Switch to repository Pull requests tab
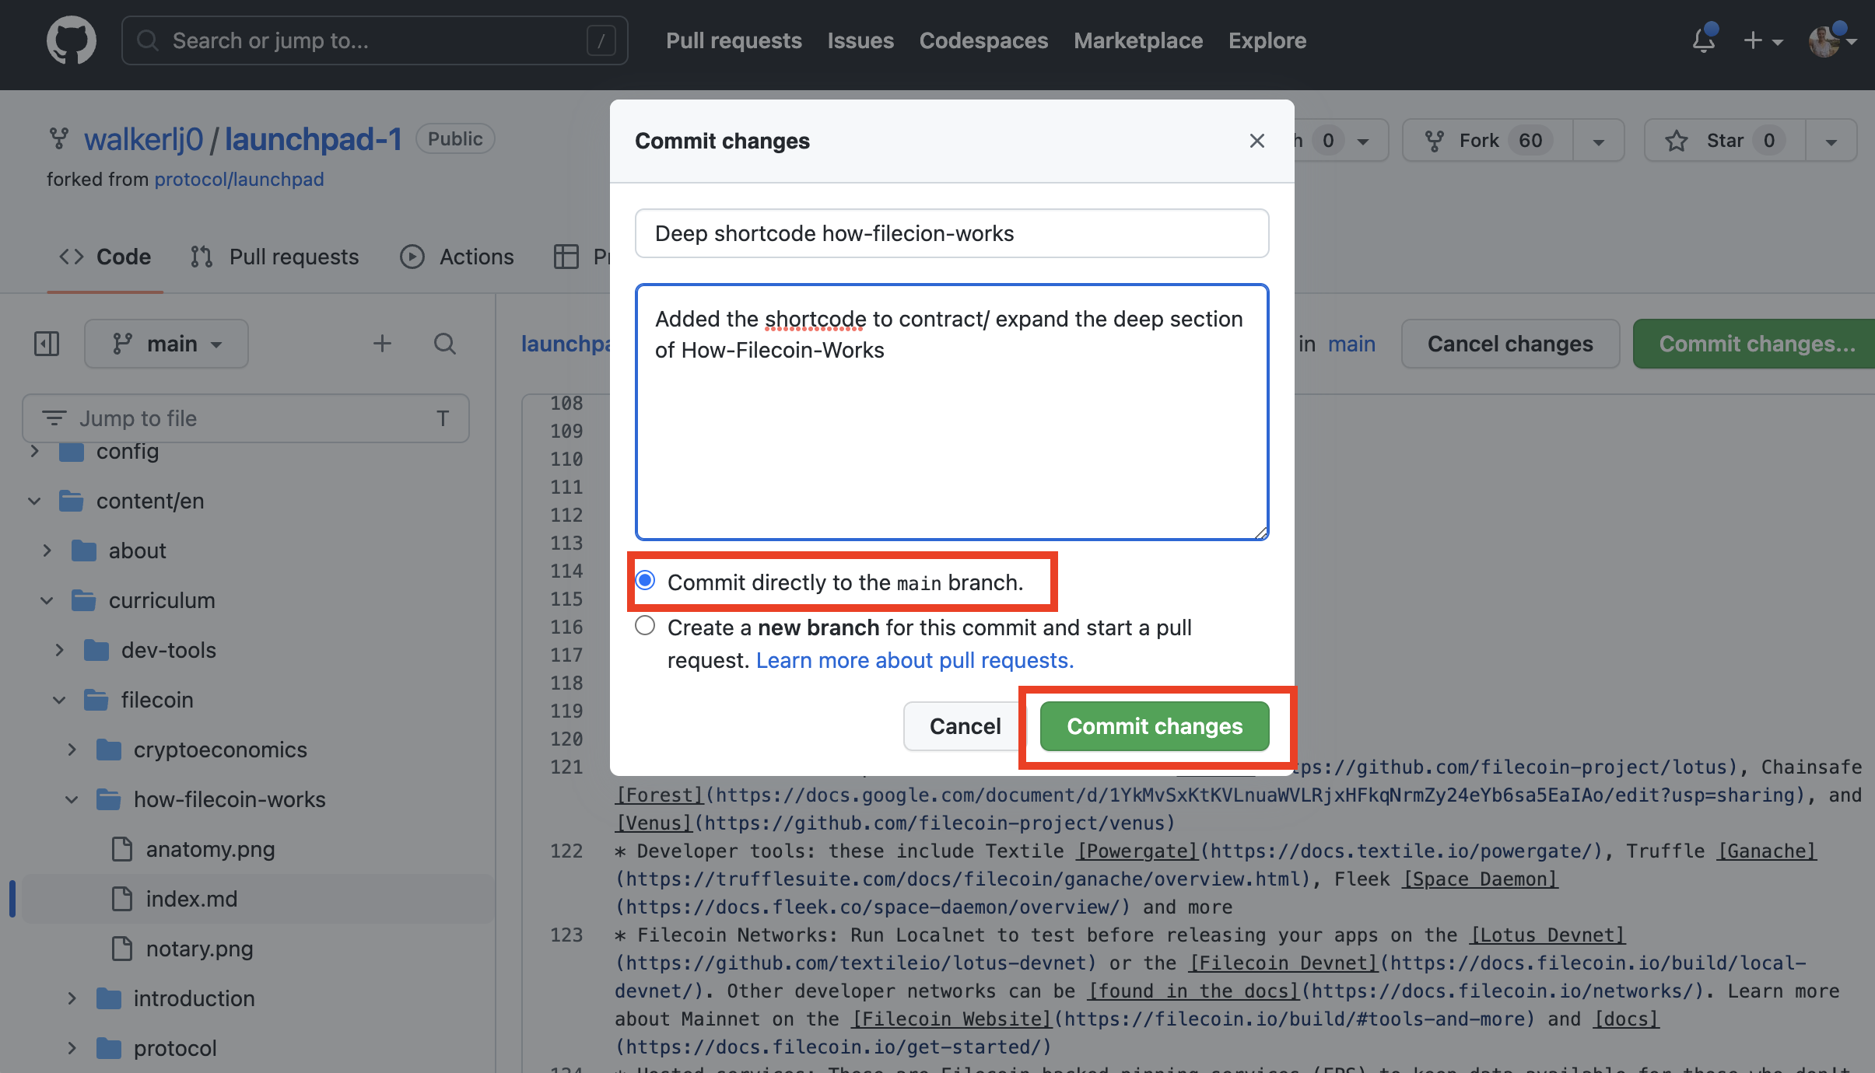The height and width of the screenshot is (1073, 1875). coord(275,257)
